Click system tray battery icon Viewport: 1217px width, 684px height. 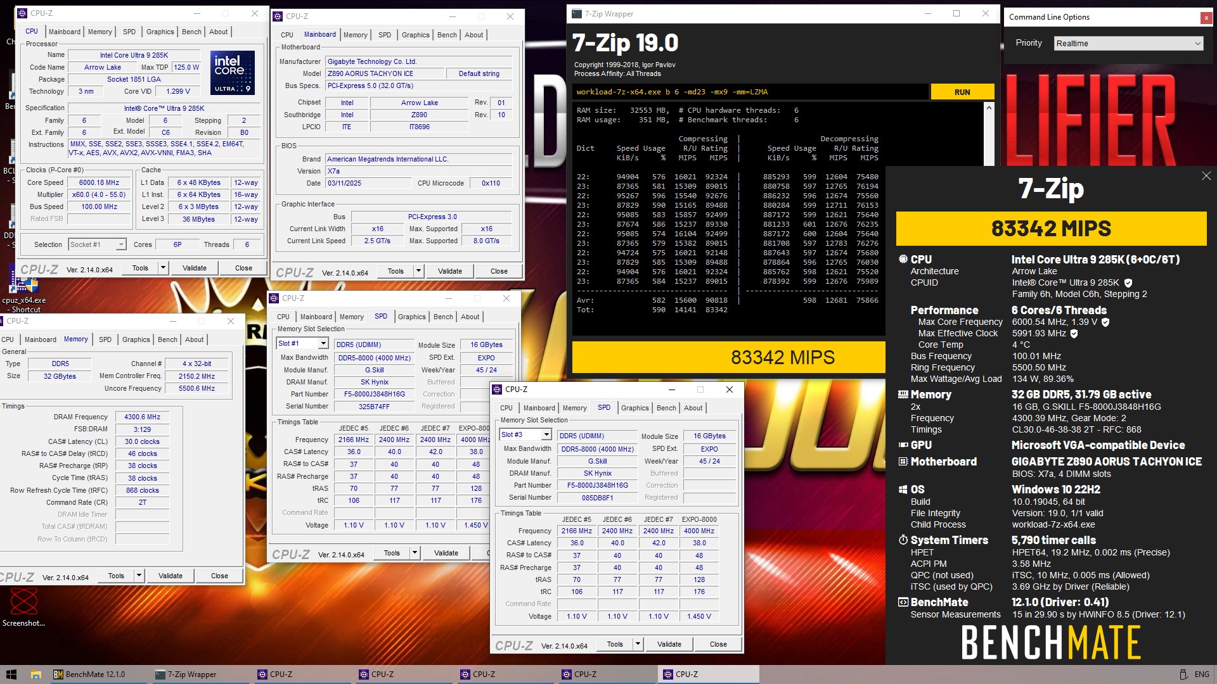1183,674
